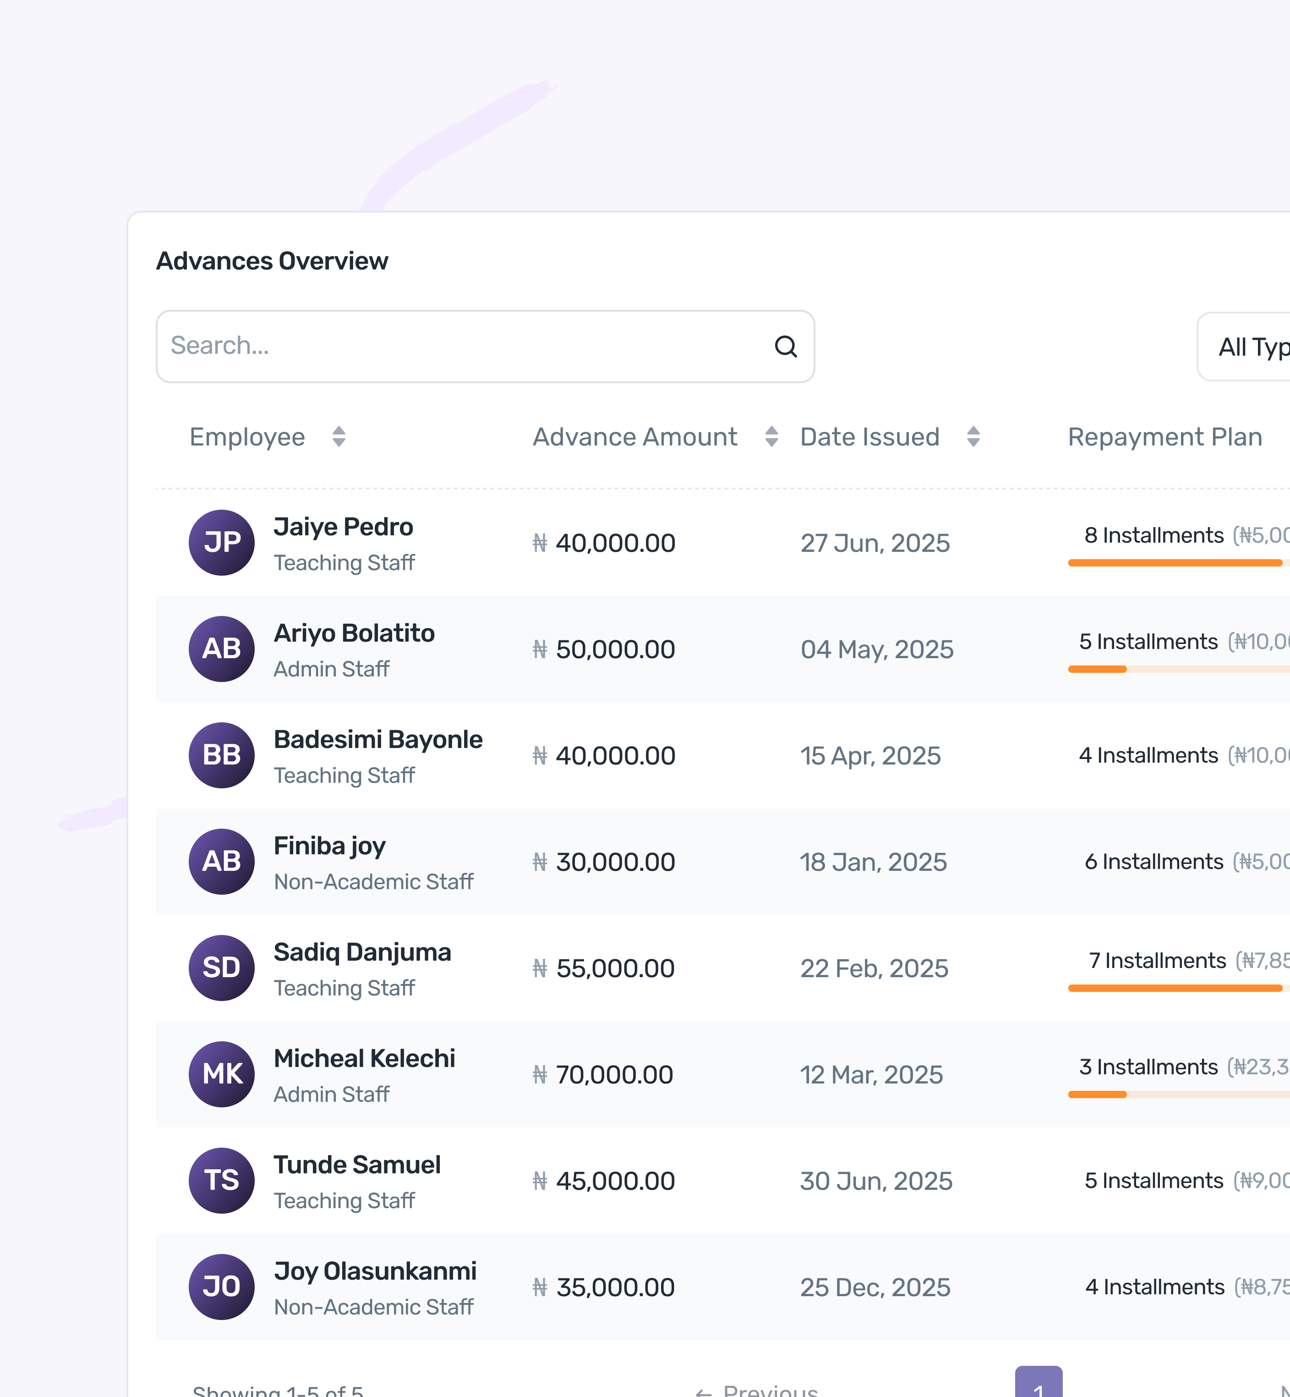The height and width of the screenshot is (1397, 1290).
Task: Click the Repayment Plan column header
Action: pyautogui.click(x=1164, y=436)
